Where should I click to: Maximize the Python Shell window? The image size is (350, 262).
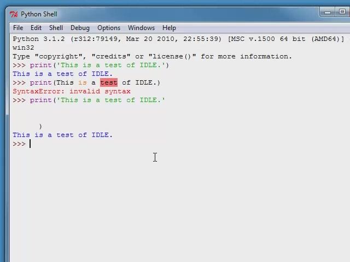342,12
